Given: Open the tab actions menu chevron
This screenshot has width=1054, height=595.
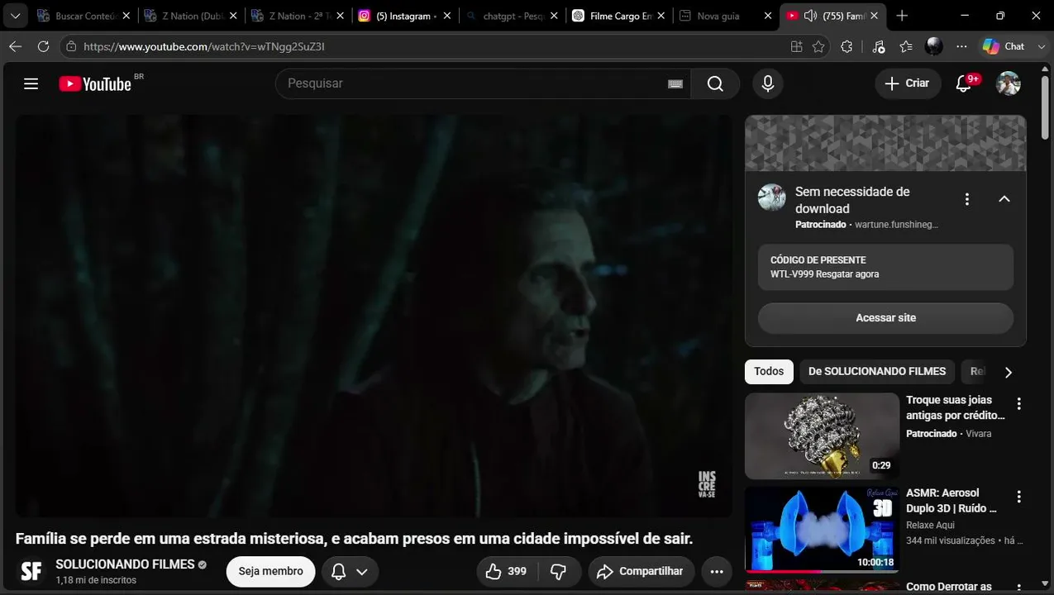Looking at the screenshot, I should pos(15,16).
